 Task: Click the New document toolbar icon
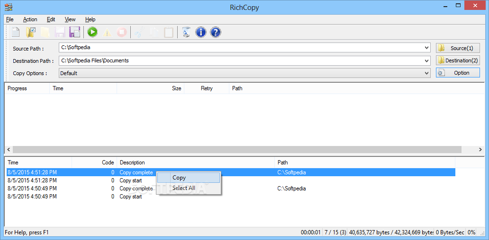pos(16,32)
